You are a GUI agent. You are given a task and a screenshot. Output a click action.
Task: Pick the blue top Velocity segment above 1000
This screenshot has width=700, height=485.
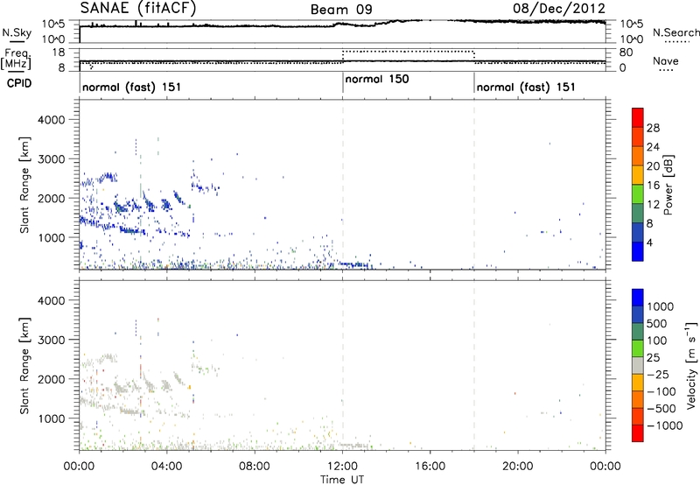point(638,298)
